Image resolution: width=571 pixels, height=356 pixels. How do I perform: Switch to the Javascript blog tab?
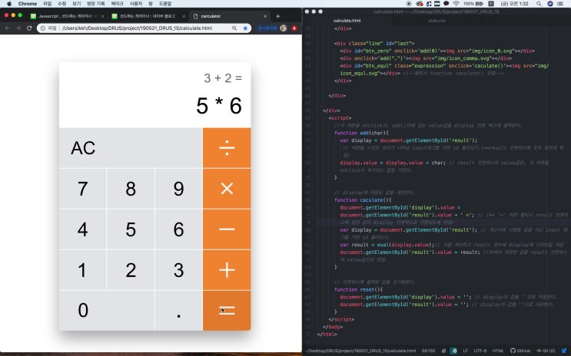click(68, 16)
